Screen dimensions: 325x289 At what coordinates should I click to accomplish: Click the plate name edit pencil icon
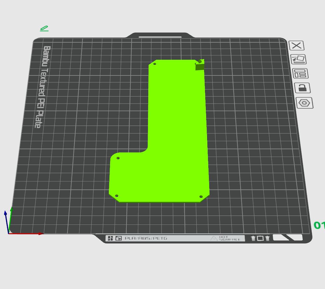[44, 28]
